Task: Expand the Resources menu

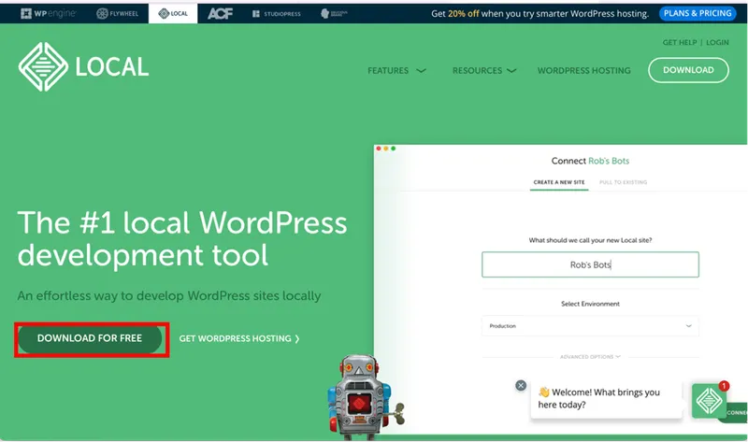Action: click(x=483, y=71)
